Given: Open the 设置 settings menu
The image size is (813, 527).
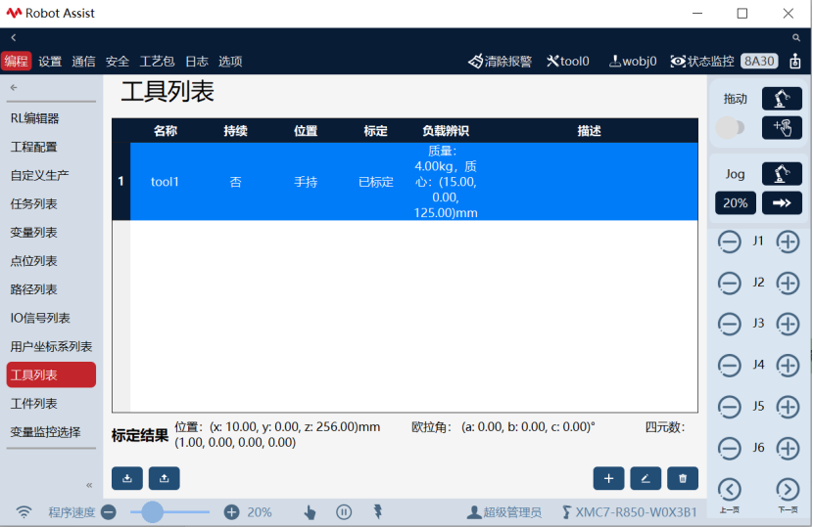Looking at the screenshot, I should (50, 61).
